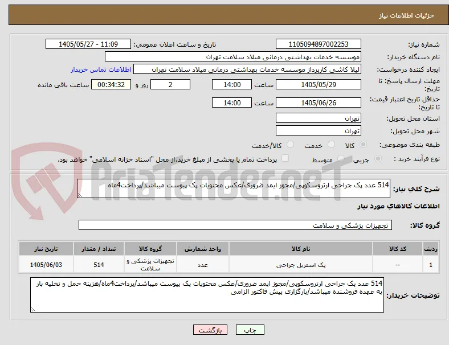This screenshot has width=449, height=345.
Task: Click the response deadline time 14:00 field
Action: point(232,84)
